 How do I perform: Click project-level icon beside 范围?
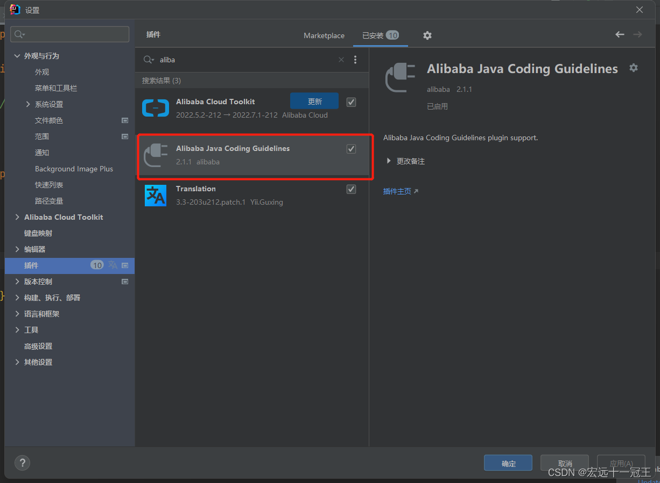pos(125,136)
